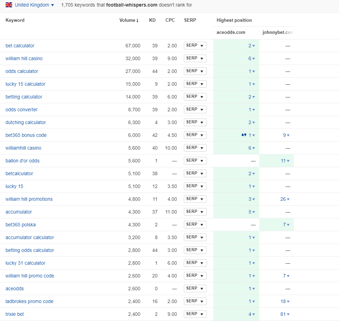
Task: Expand aceodds.com position 2 for bet calculator
Action: point(252,46)
